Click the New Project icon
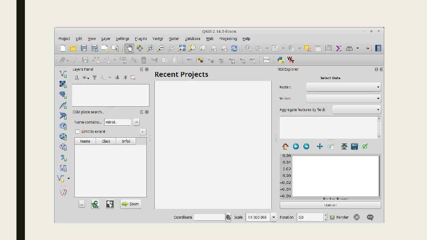427x240 pixels. click(x=63, y=48)
